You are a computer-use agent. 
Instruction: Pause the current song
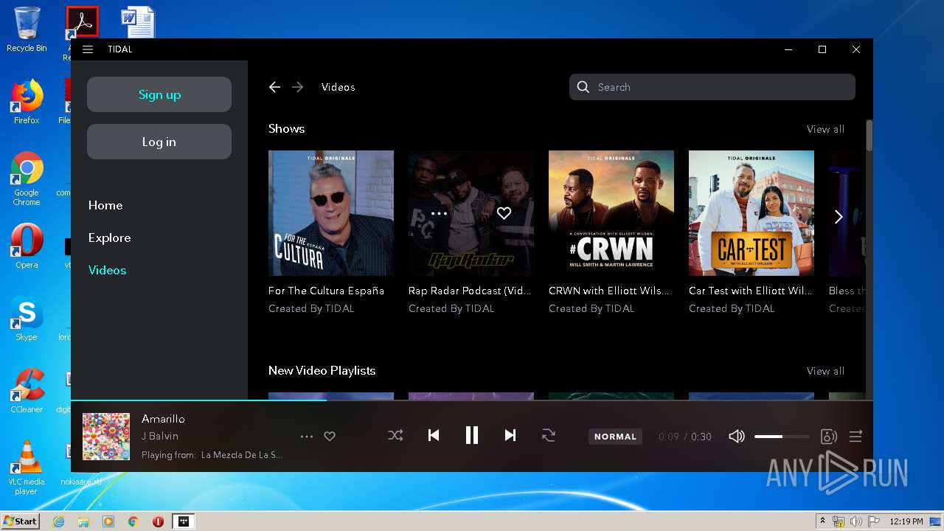472,436
